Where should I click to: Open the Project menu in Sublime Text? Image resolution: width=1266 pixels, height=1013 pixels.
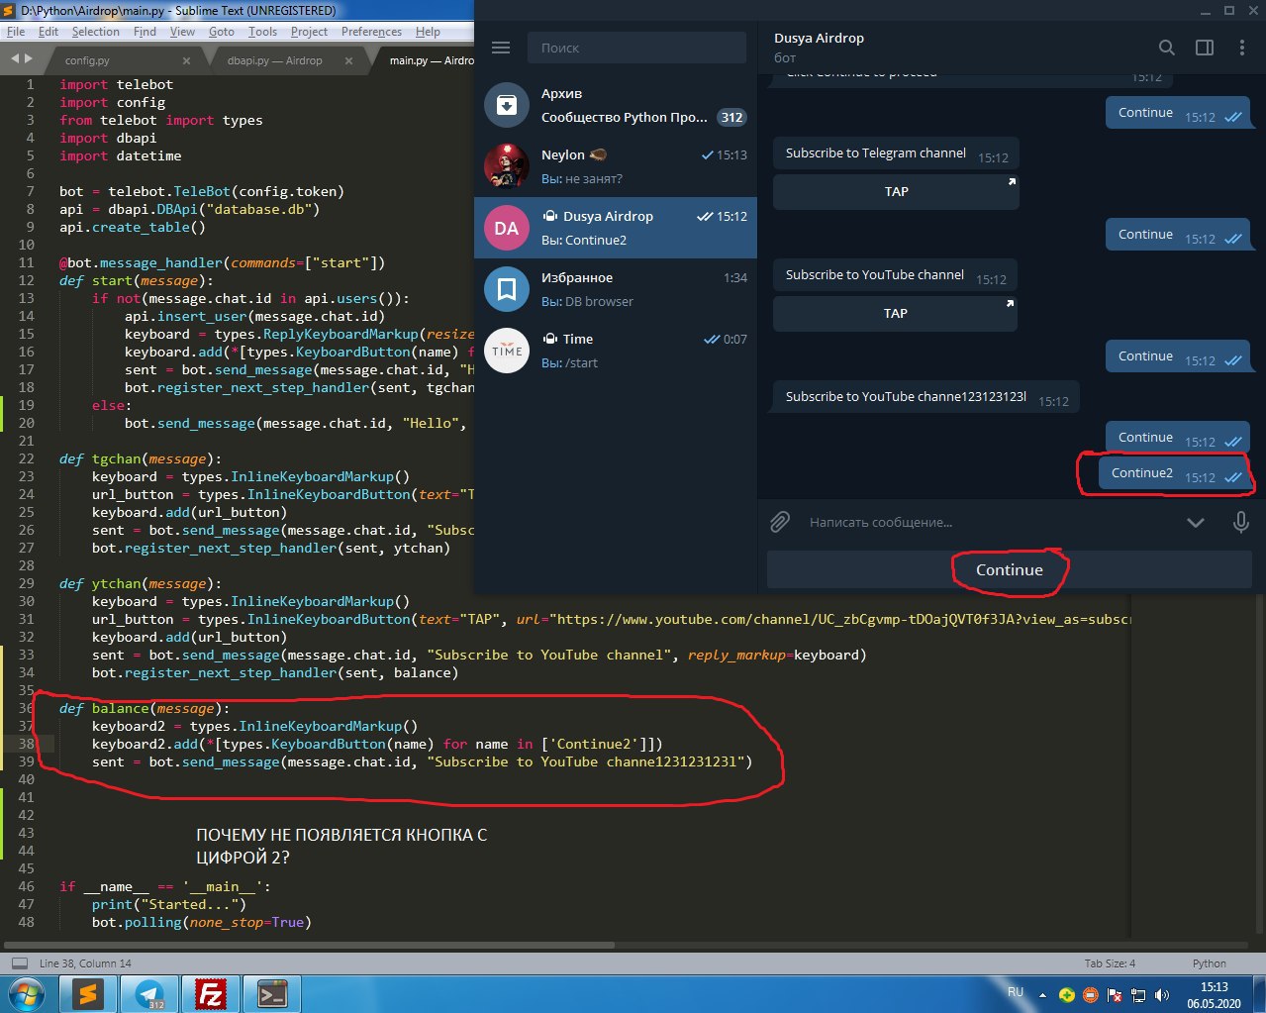coord(309,32)
